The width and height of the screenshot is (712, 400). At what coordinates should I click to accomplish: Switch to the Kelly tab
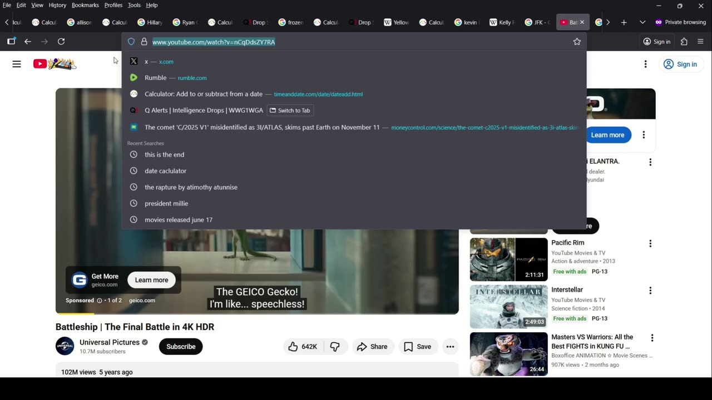(502, 22)
